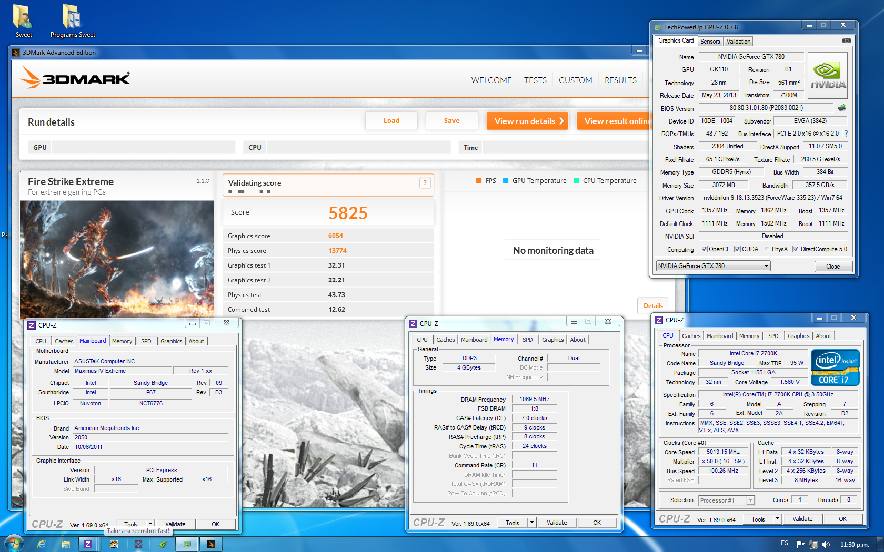Open the Validating score help question mark
This screenshot has height=552, width=884.
click(x=425, y=182)
